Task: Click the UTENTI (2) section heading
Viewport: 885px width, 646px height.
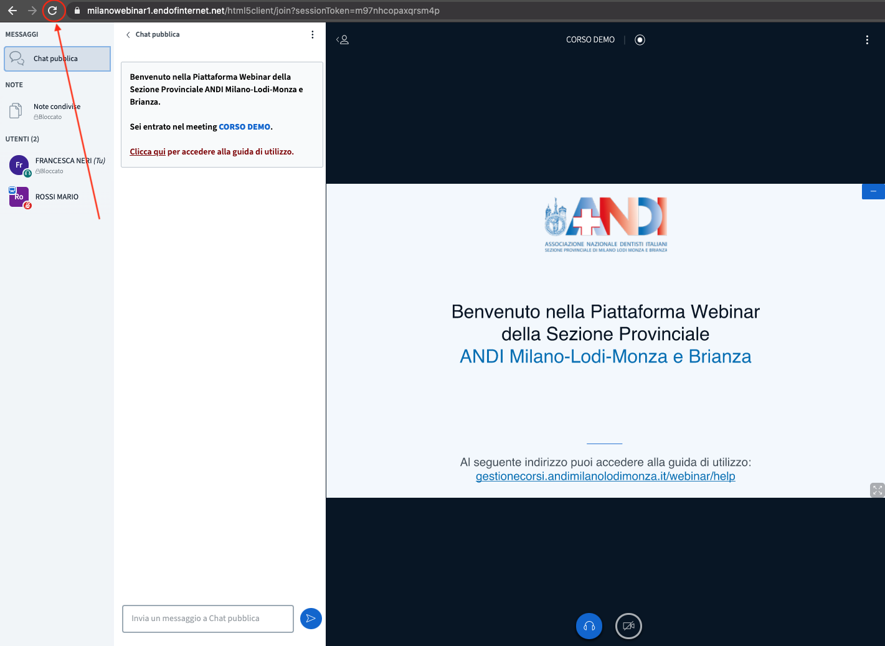Action: (22, 140)
